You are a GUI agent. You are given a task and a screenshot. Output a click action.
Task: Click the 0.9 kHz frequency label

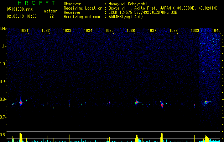pyautogui.click(x=3, y=82)
